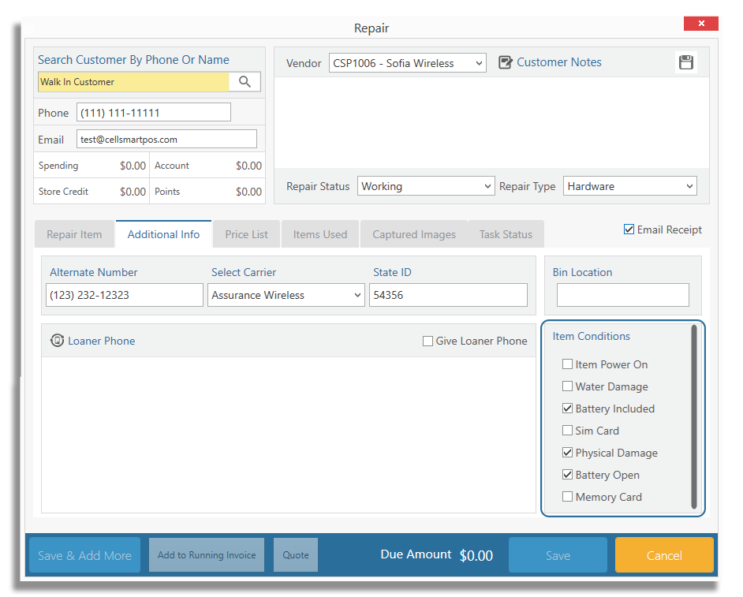Viewport: 743px width, 597px height.
Task: Open the Task Status tab
Action: point(506,234)
